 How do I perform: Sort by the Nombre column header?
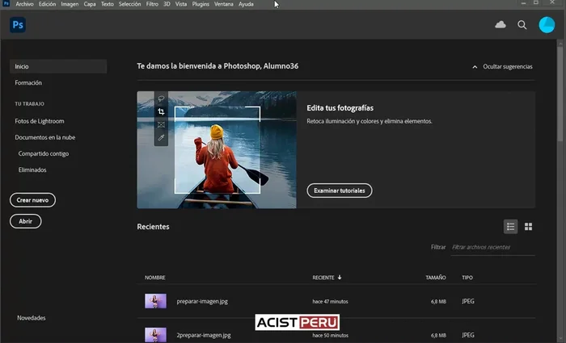click(x=155, y=278)
